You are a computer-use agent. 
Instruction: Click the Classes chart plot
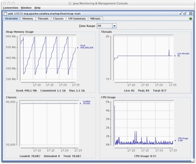pos(49,123)
